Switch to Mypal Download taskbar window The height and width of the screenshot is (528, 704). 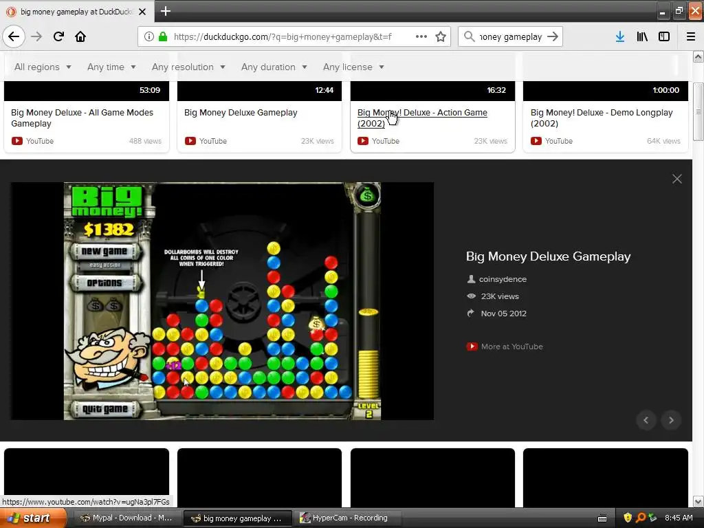click(x=126, y=518)
